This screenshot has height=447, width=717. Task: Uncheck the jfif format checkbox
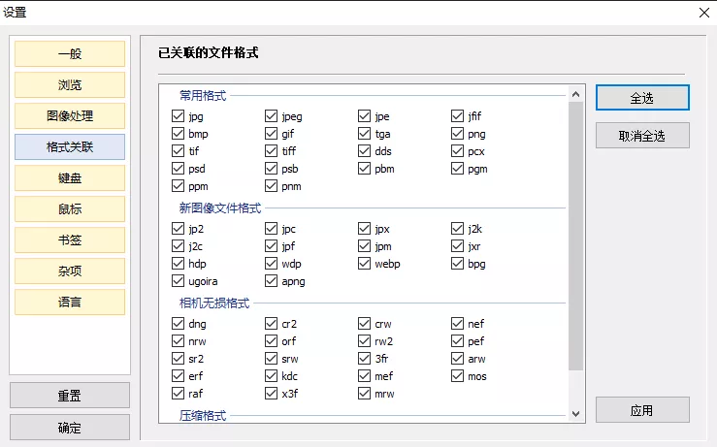pos(457,116)
